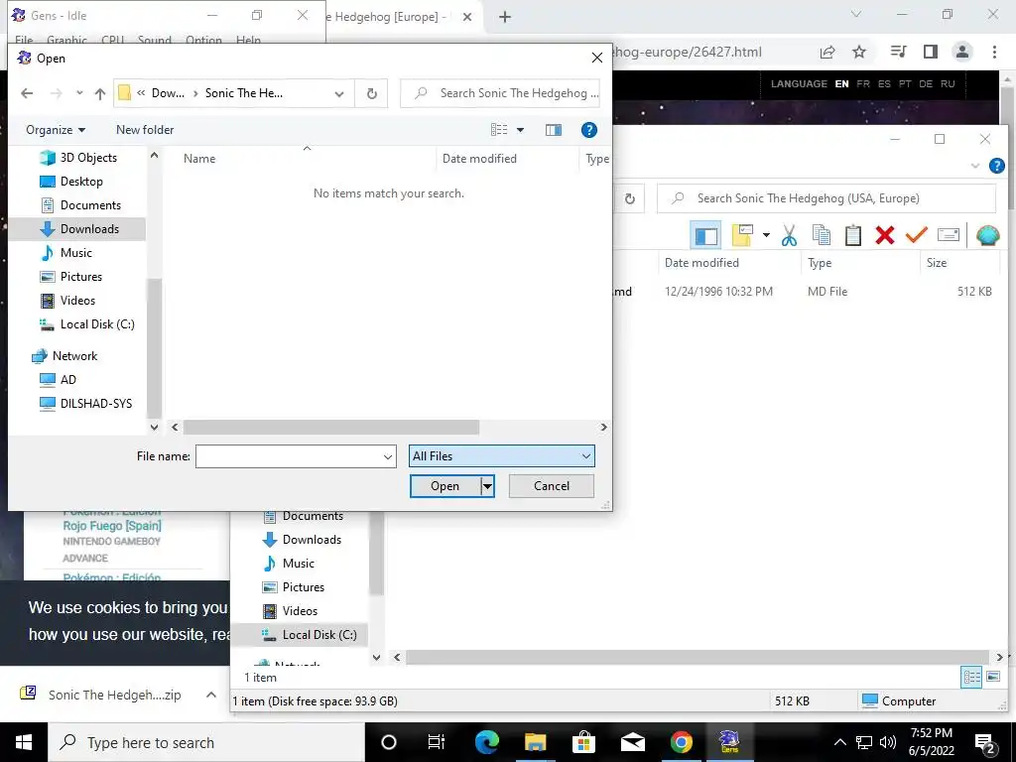Open the Gens Help menu

coord(248,40)
